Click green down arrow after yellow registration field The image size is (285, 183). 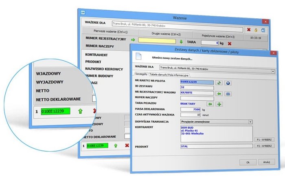click(181, 42)
